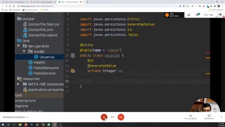The height and width of the screenshot is (127, 225).
Task: Bookmark this page with the star
Action: point(187,6)
